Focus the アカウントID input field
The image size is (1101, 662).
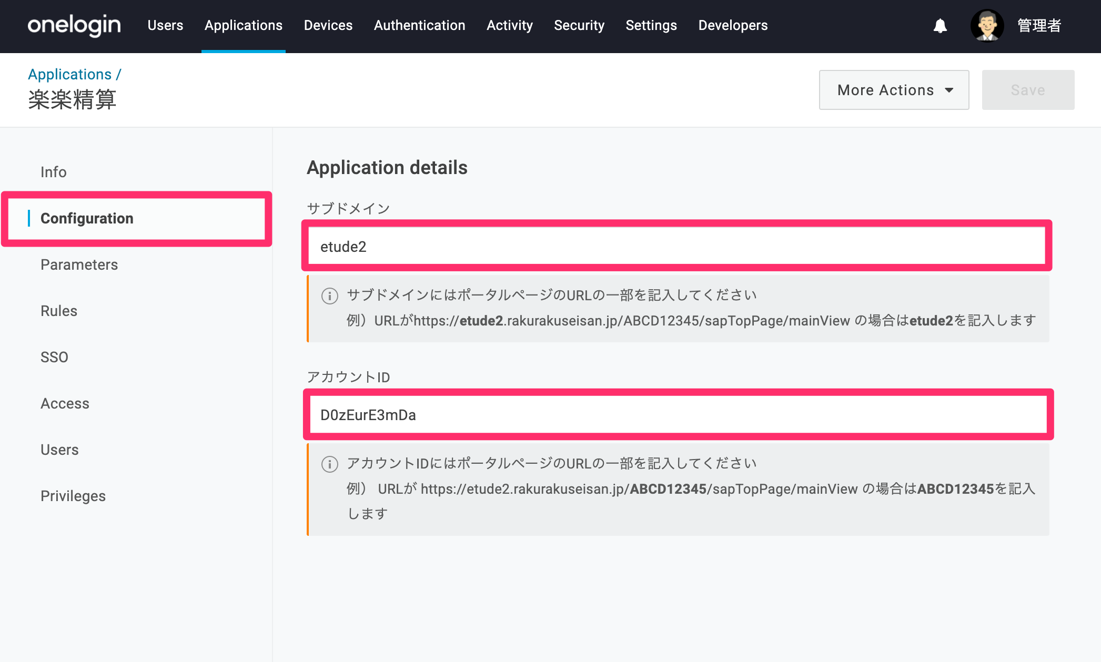679,414
